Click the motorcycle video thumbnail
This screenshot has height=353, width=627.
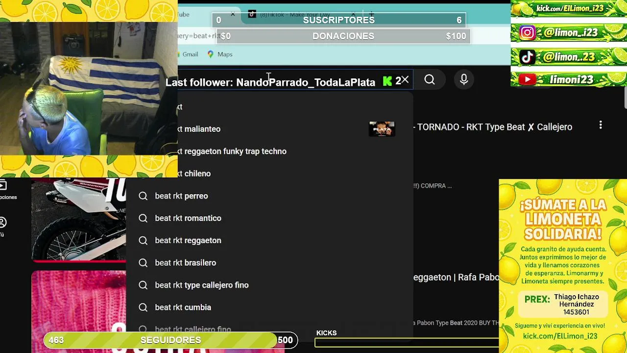click(x=79, y=220)
